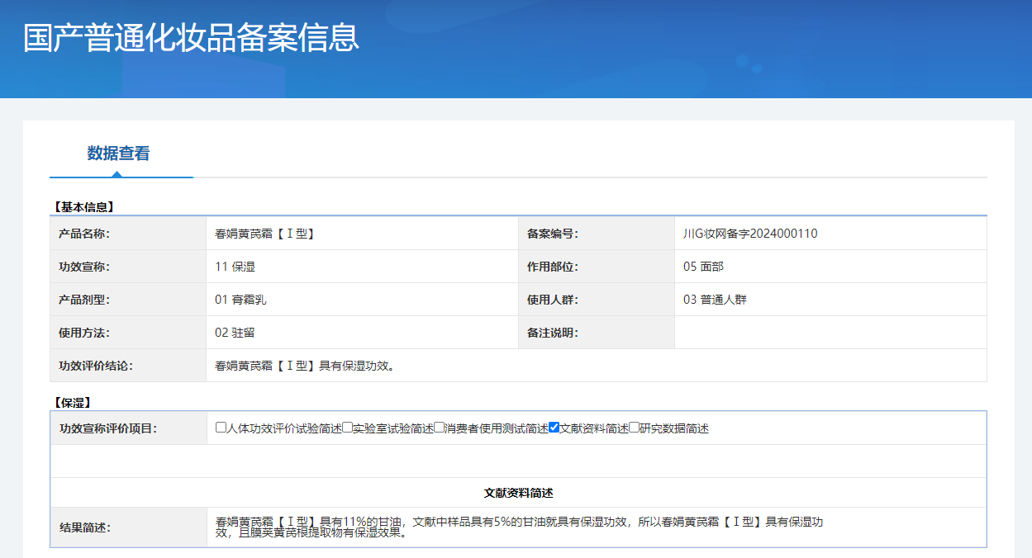Viewport: 1032px width, 558px height.
Task: Check 消费者使用测试简述 checkbox
Action: pos(439,428)
